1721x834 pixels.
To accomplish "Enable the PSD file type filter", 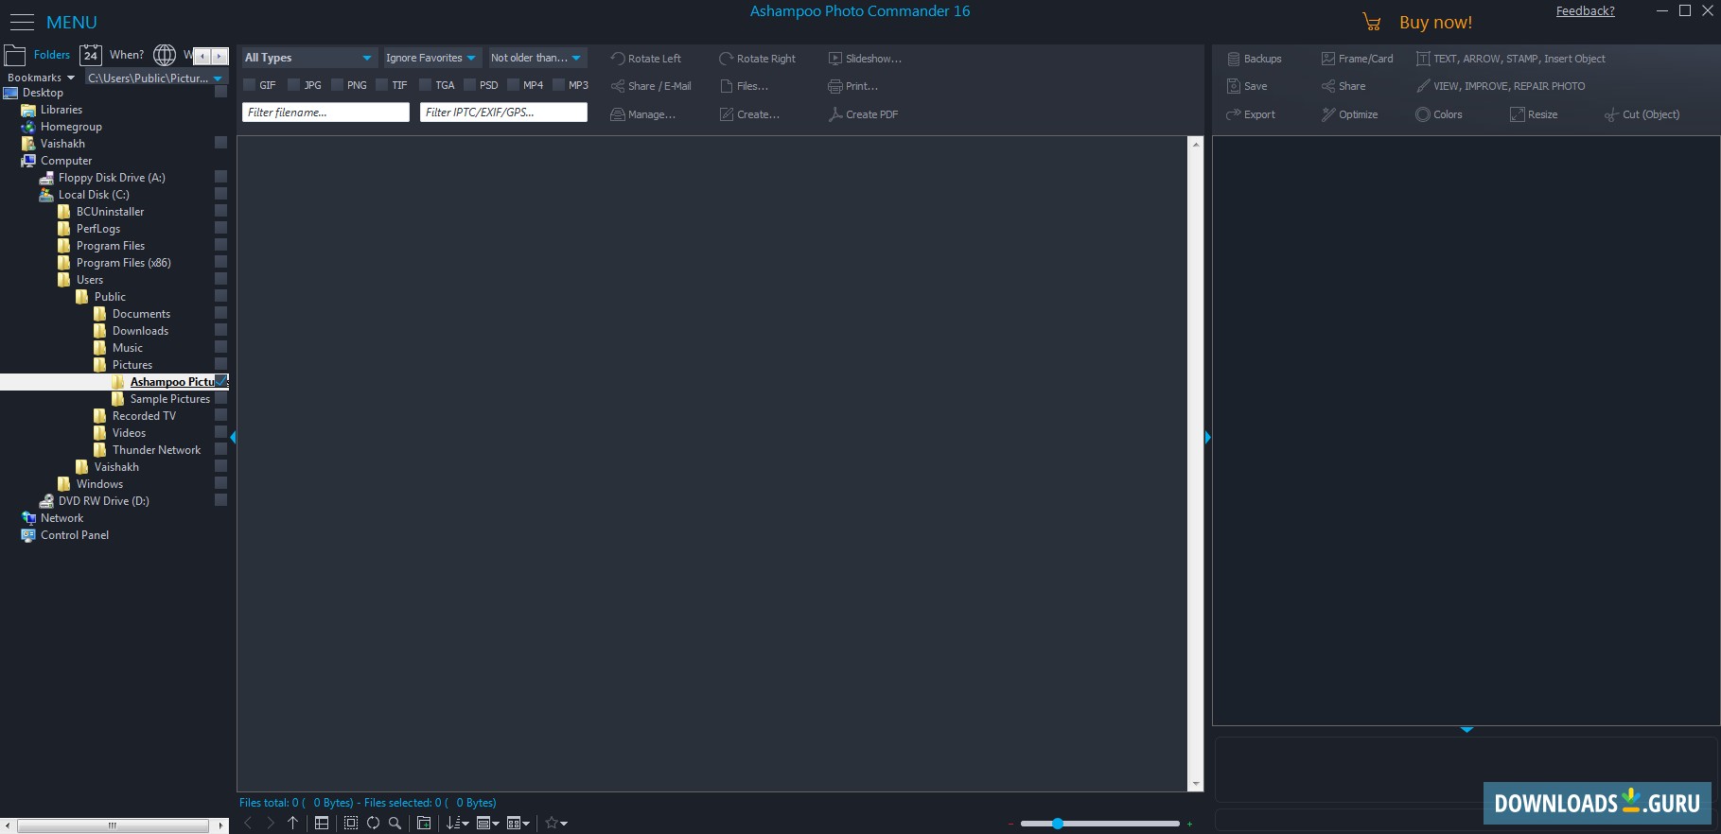I will [x=469, y=85].
